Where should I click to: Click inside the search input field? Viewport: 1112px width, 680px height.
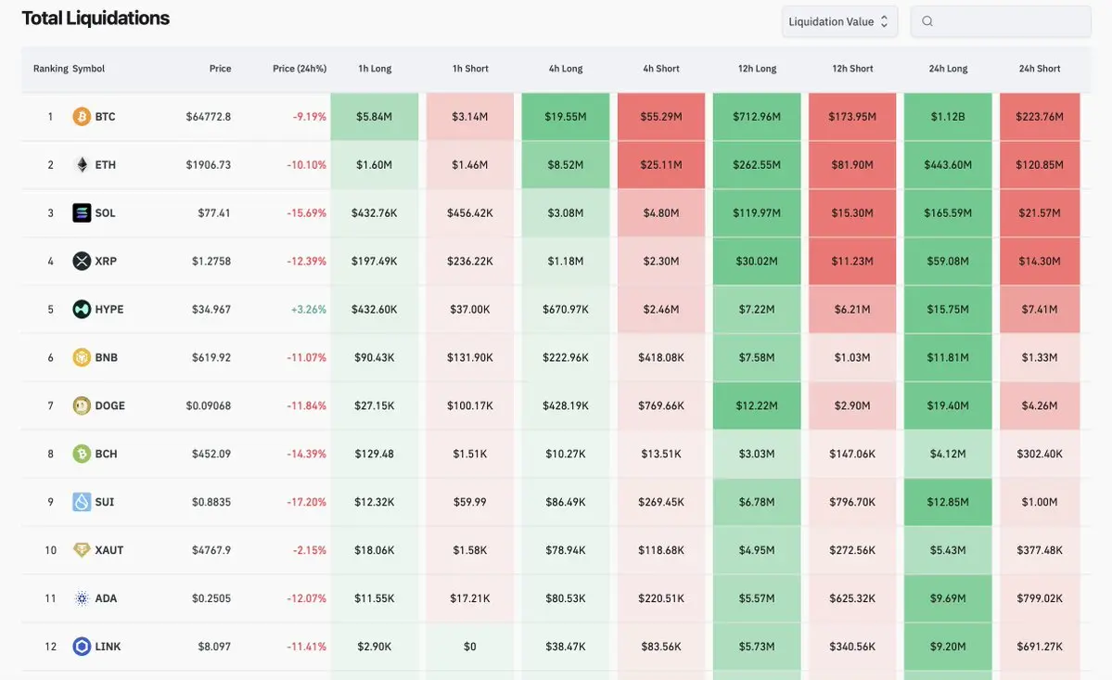(1009, 21)
